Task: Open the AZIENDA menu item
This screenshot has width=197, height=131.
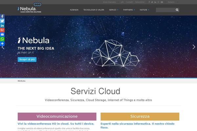Action: pos(74,10)
